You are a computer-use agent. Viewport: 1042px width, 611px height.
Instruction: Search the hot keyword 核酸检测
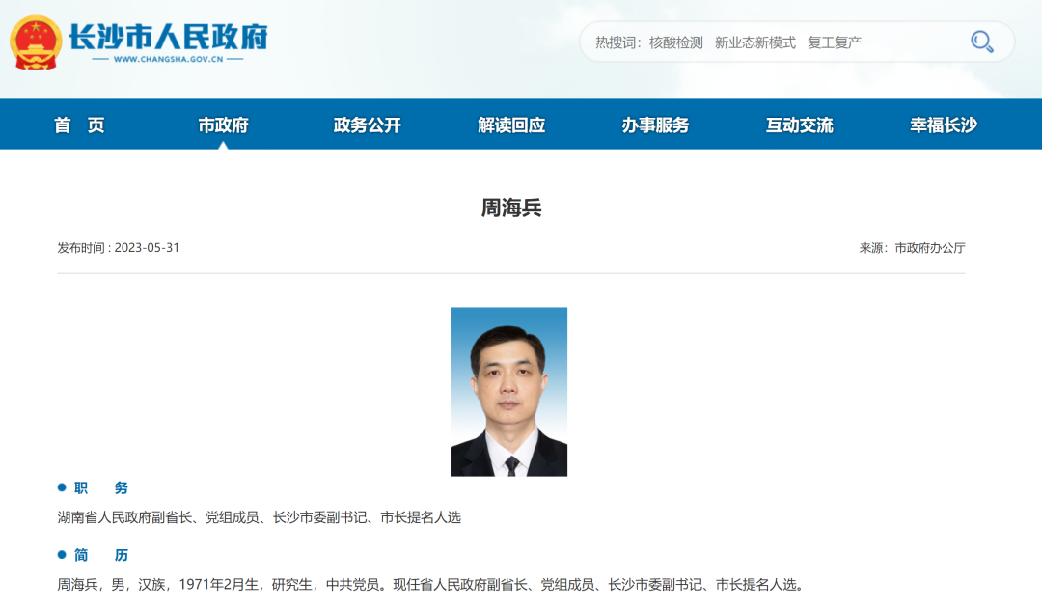[675, 42]
